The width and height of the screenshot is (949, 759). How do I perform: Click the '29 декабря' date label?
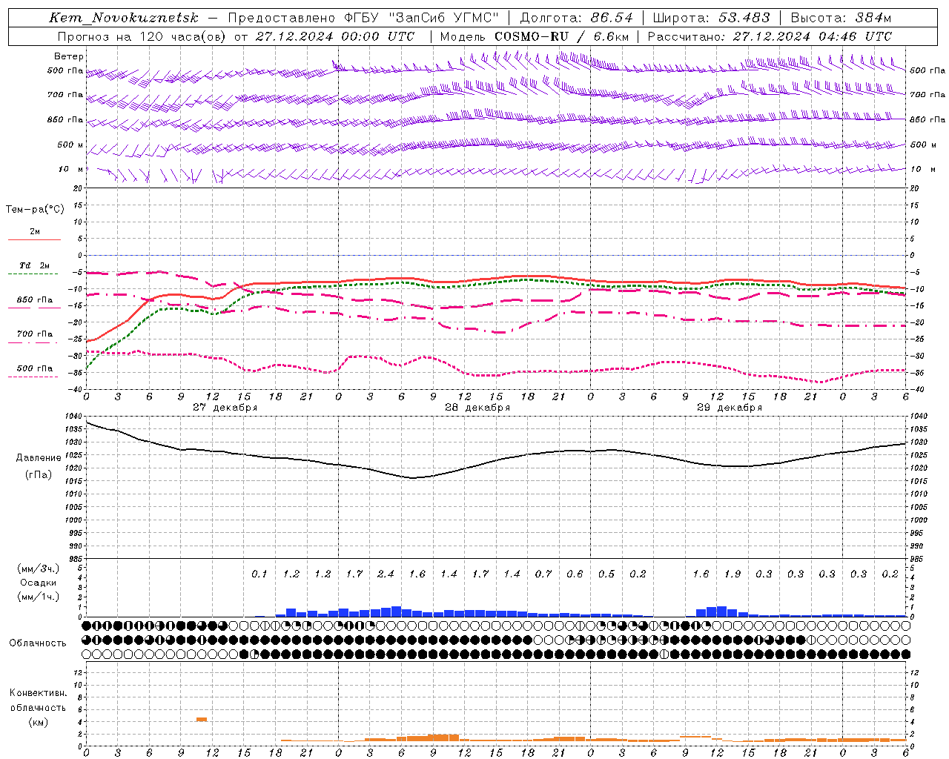729,408
